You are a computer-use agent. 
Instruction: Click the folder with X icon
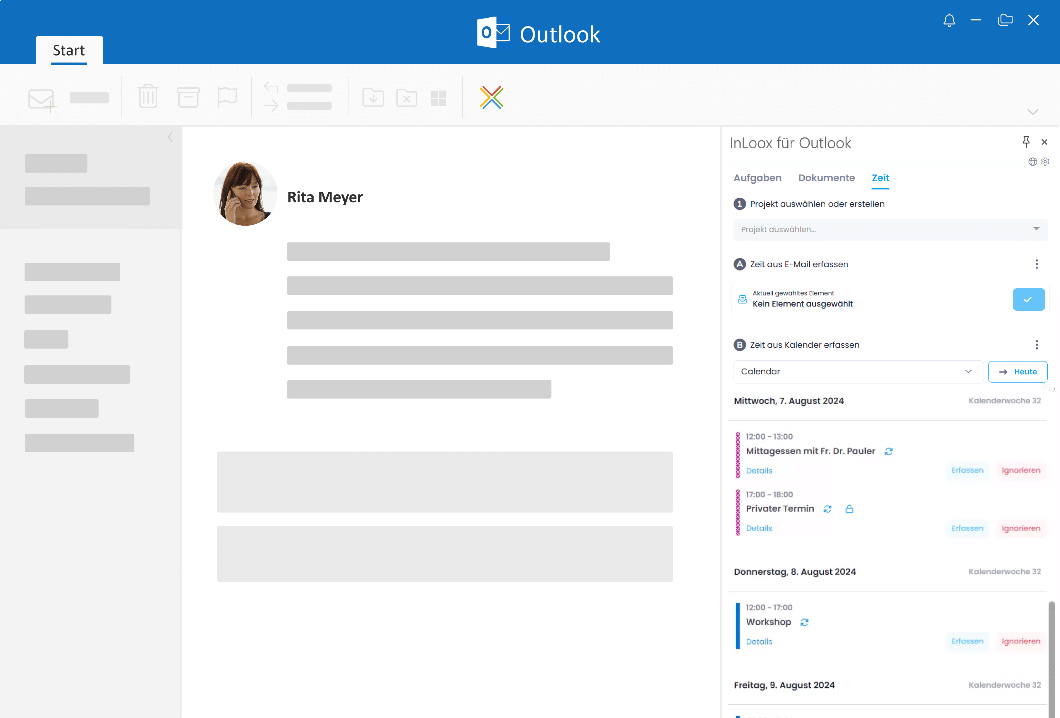406,97
